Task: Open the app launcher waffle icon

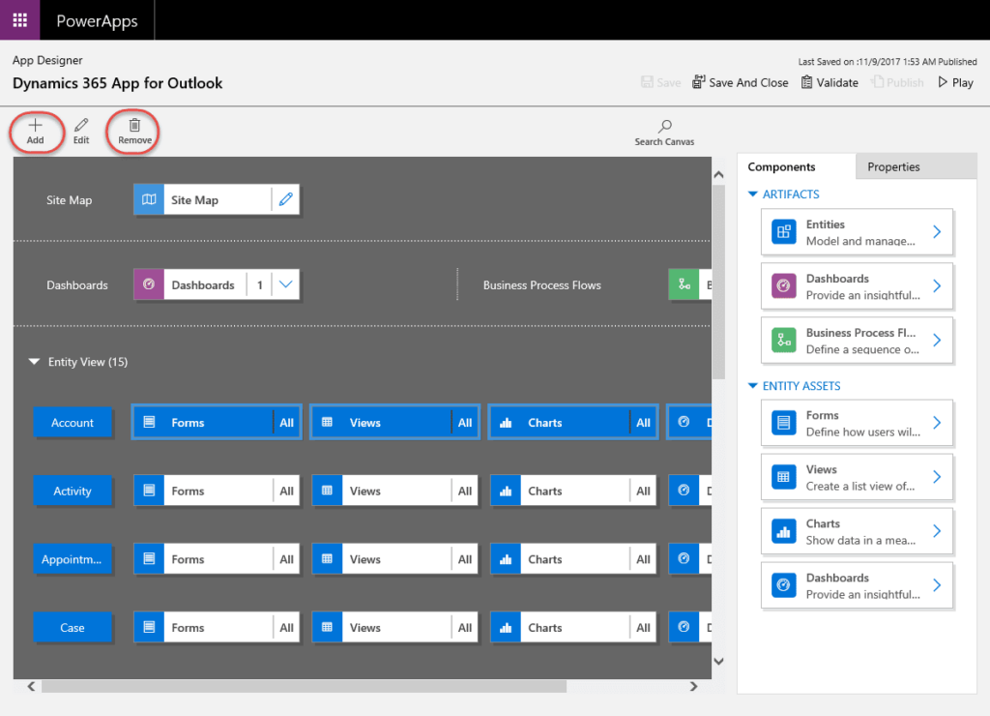Action: (x=19, y=20)
